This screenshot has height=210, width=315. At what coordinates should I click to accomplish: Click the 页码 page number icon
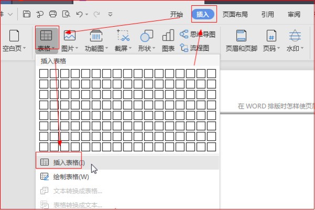pyautogui.click(x=271, y=36)
